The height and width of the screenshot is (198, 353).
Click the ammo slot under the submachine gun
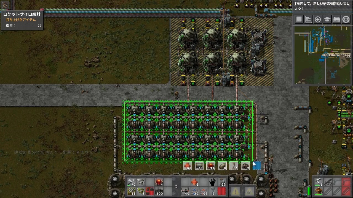click(x=328, y=191)
